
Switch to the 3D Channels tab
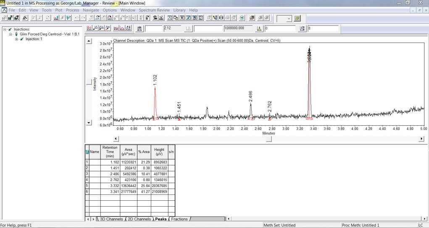click(111, 219)
